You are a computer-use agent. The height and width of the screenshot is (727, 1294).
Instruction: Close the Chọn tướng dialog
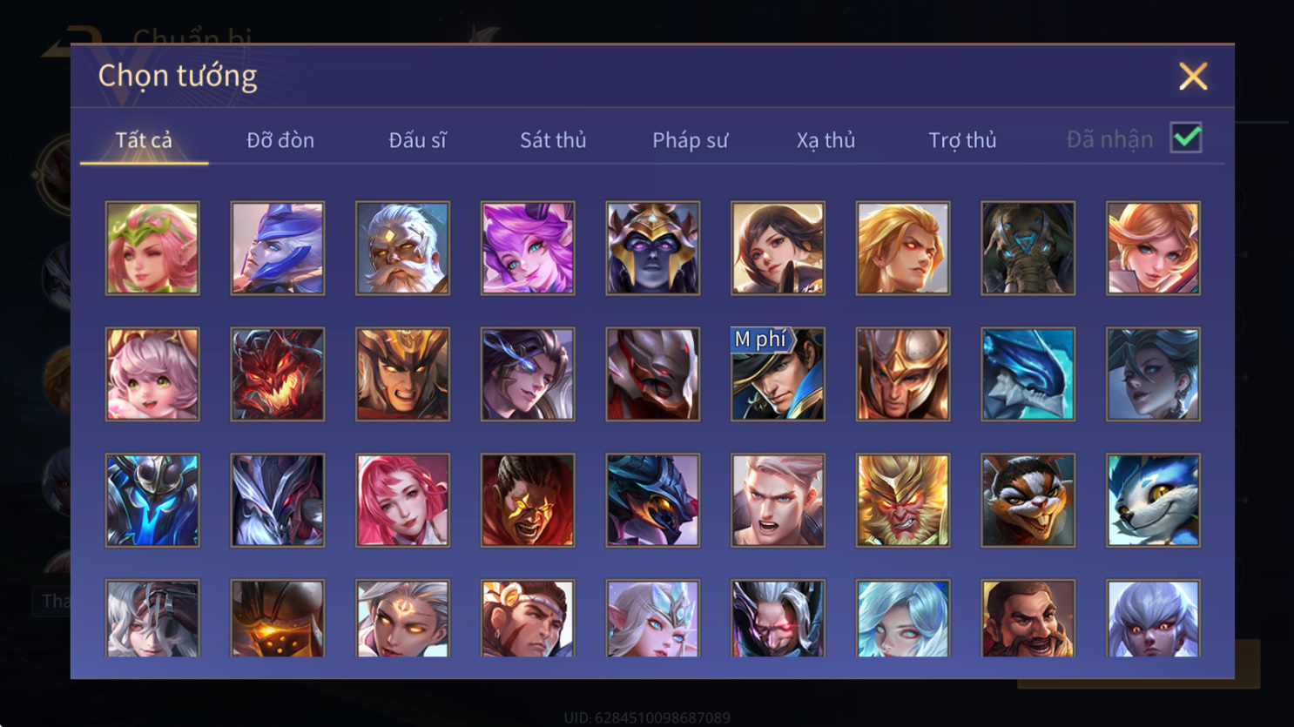pyautogui.click(x=1193, y=77)
